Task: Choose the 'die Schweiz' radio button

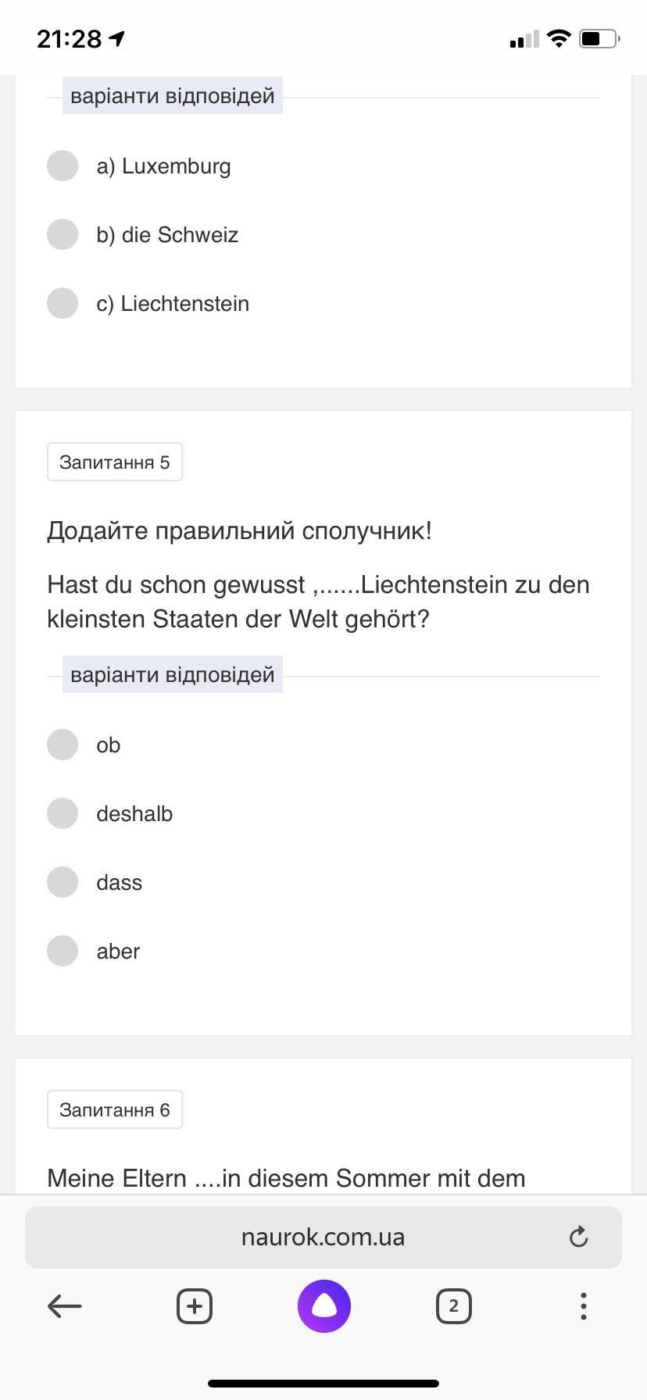Action: [x=63, y=234]
